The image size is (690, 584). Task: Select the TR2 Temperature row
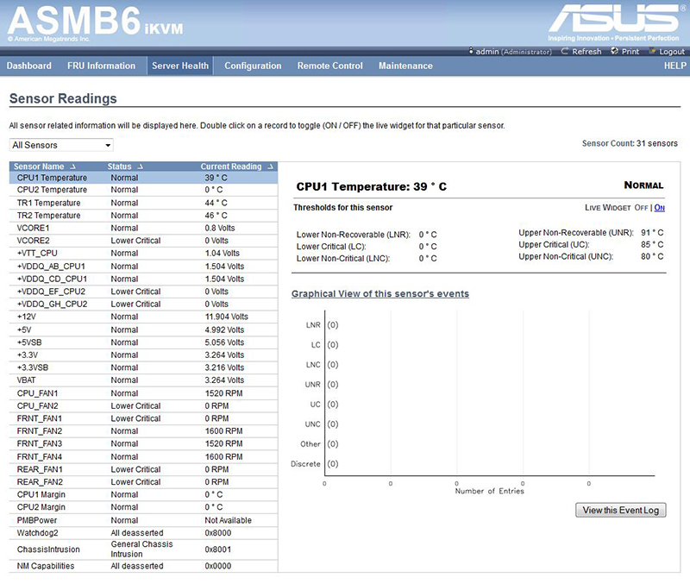[x=143, y=215]
